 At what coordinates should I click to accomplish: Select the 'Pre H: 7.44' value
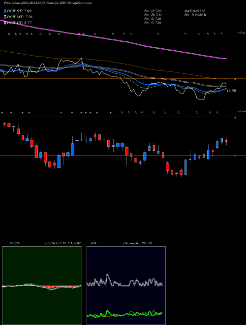(x=153, y=14)
